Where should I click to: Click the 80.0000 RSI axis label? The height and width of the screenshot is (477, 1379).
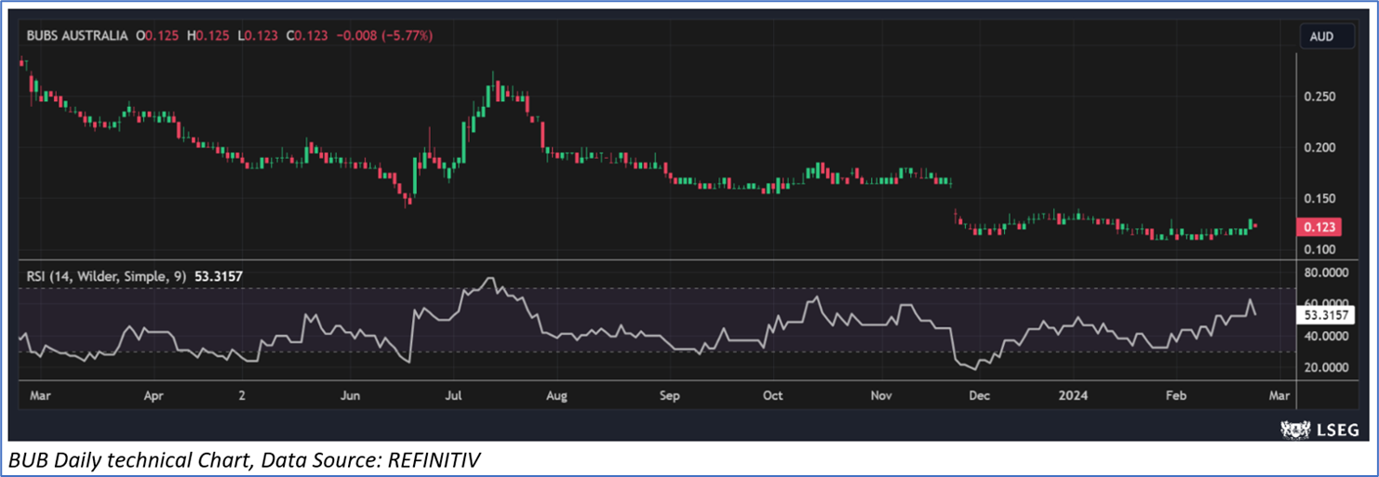point(1326,273)
